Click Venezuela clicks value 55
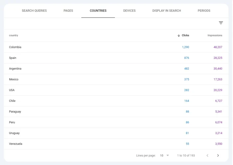The width and height of the screenshot is (233, 165). (187, 144)
